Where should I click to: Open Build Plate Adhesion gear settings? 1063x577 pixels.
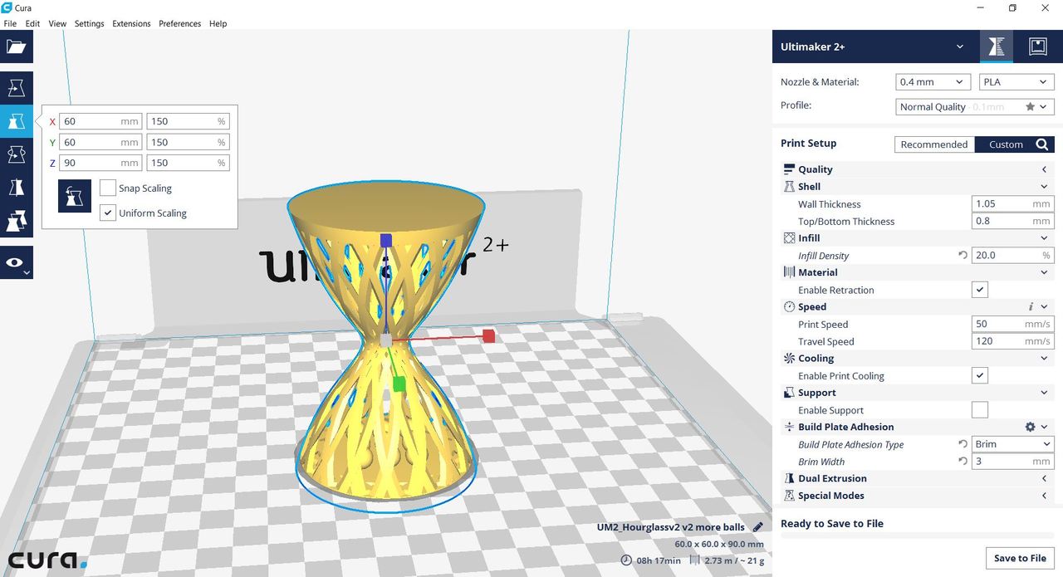click(1030, 427)
